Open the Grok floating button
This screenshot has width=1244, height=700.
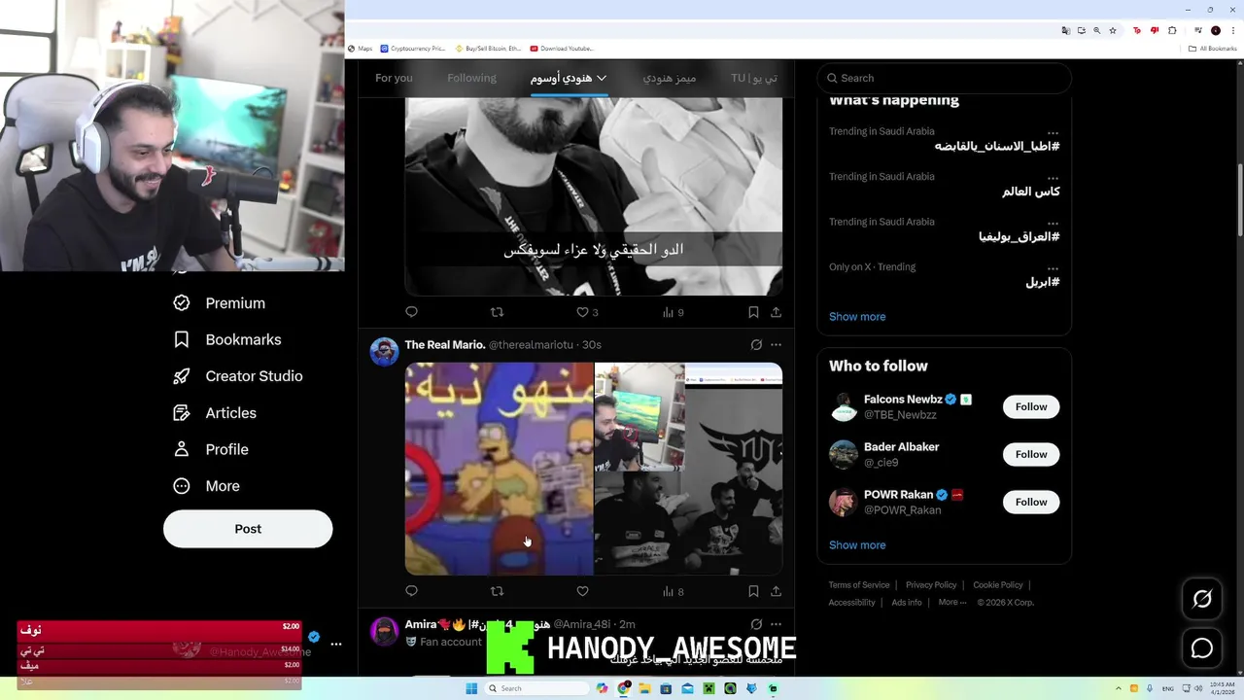coord(1202,599)
